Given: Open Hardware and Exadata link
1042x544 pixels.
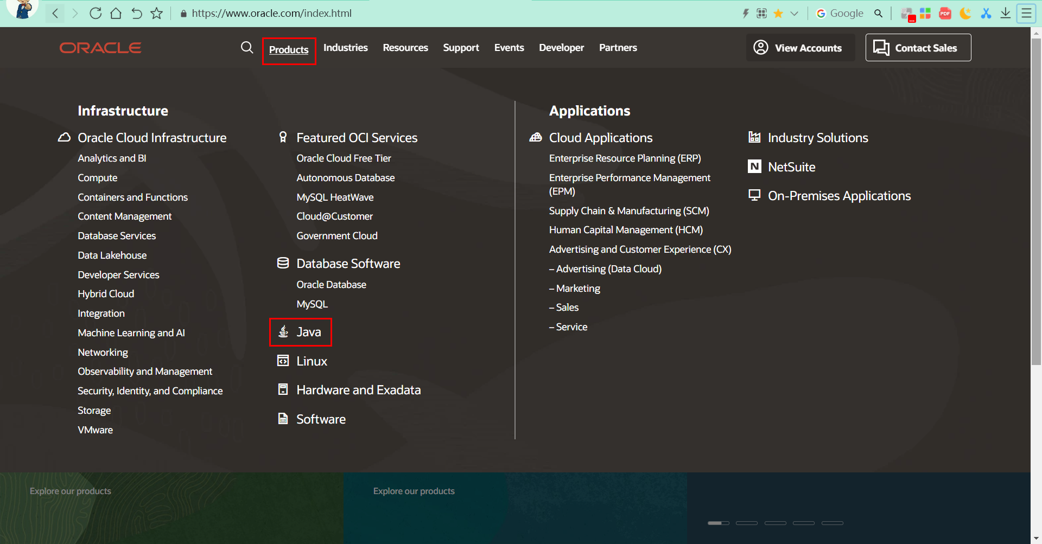Looking at the screenshot, I should pos(358,390).
